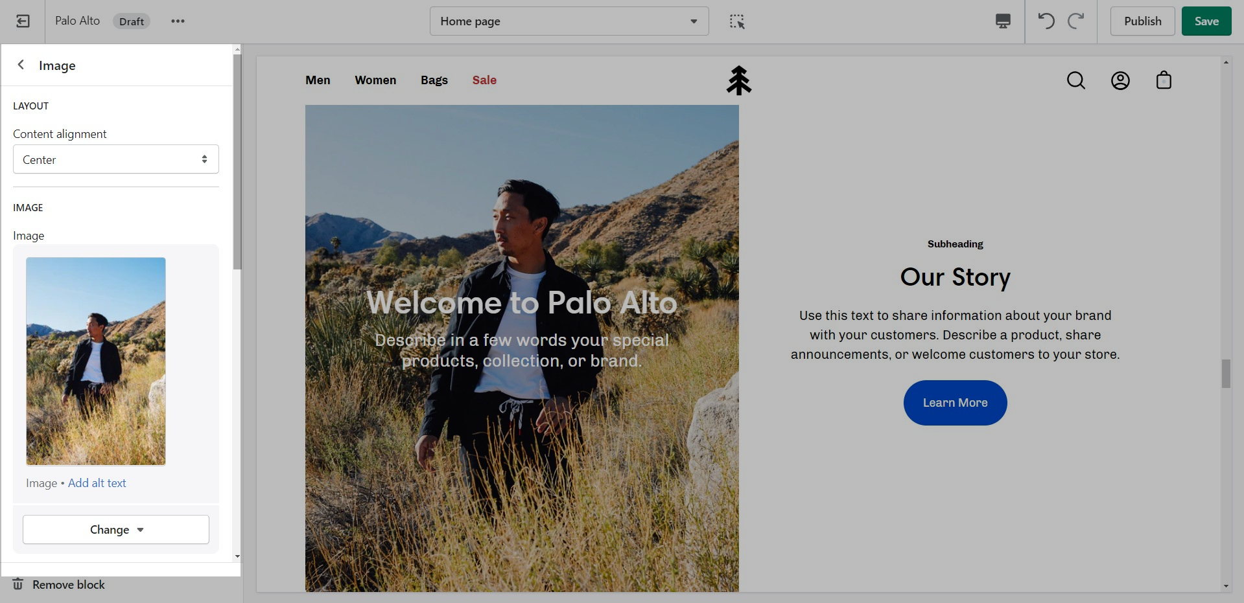1244x603 pixels.
Task: Click the search magnifier in store preview
Action: 1075,80
